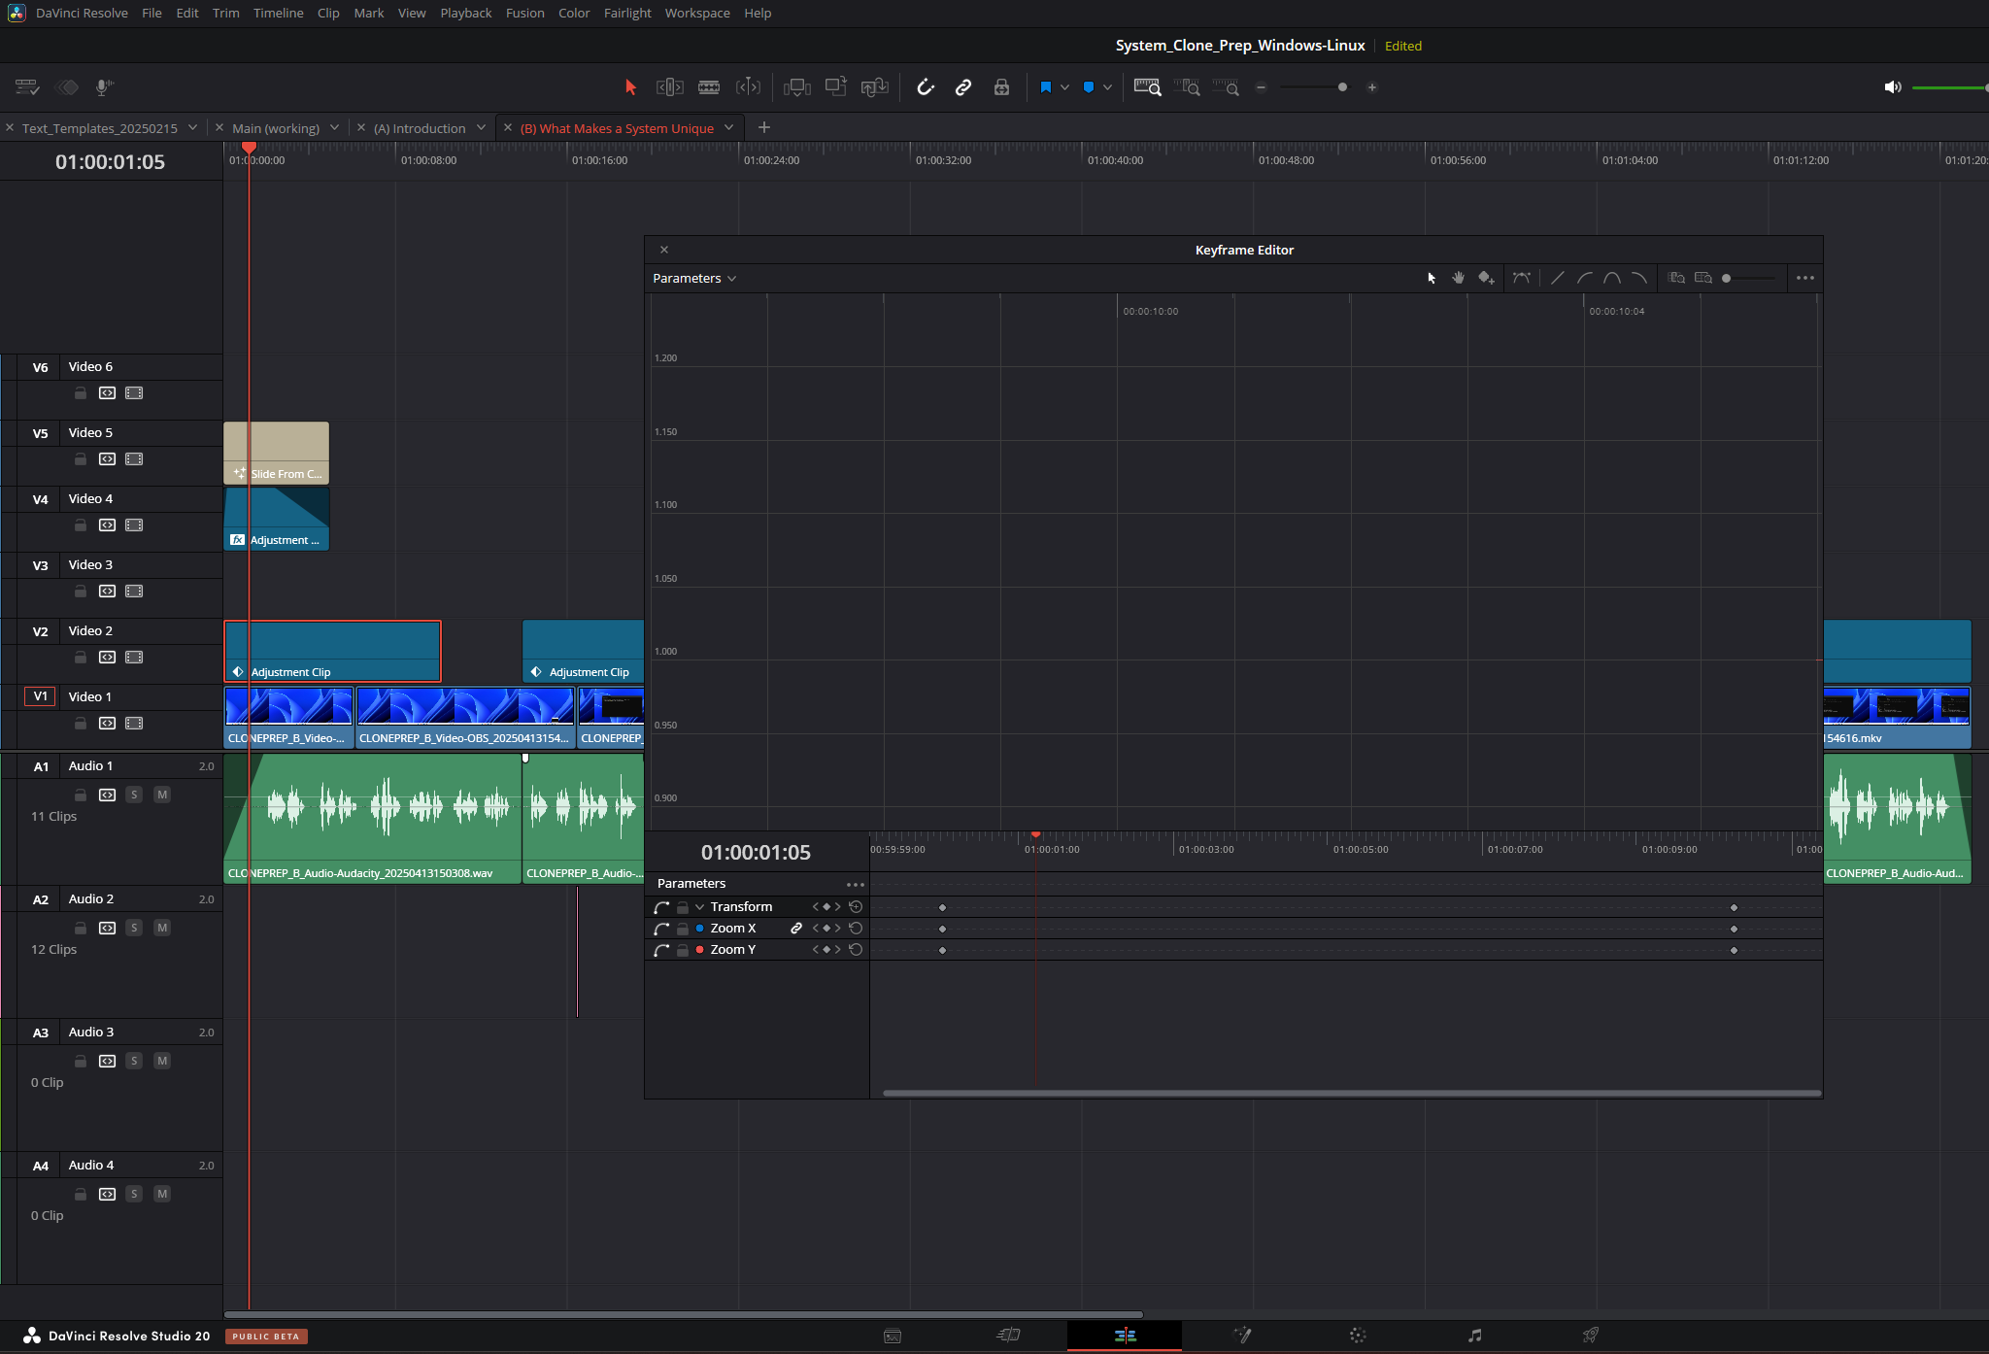Screen dimensions: 1989x1354
Task: Open the marker color dropdown arrow
Action: pos(1107,87)
